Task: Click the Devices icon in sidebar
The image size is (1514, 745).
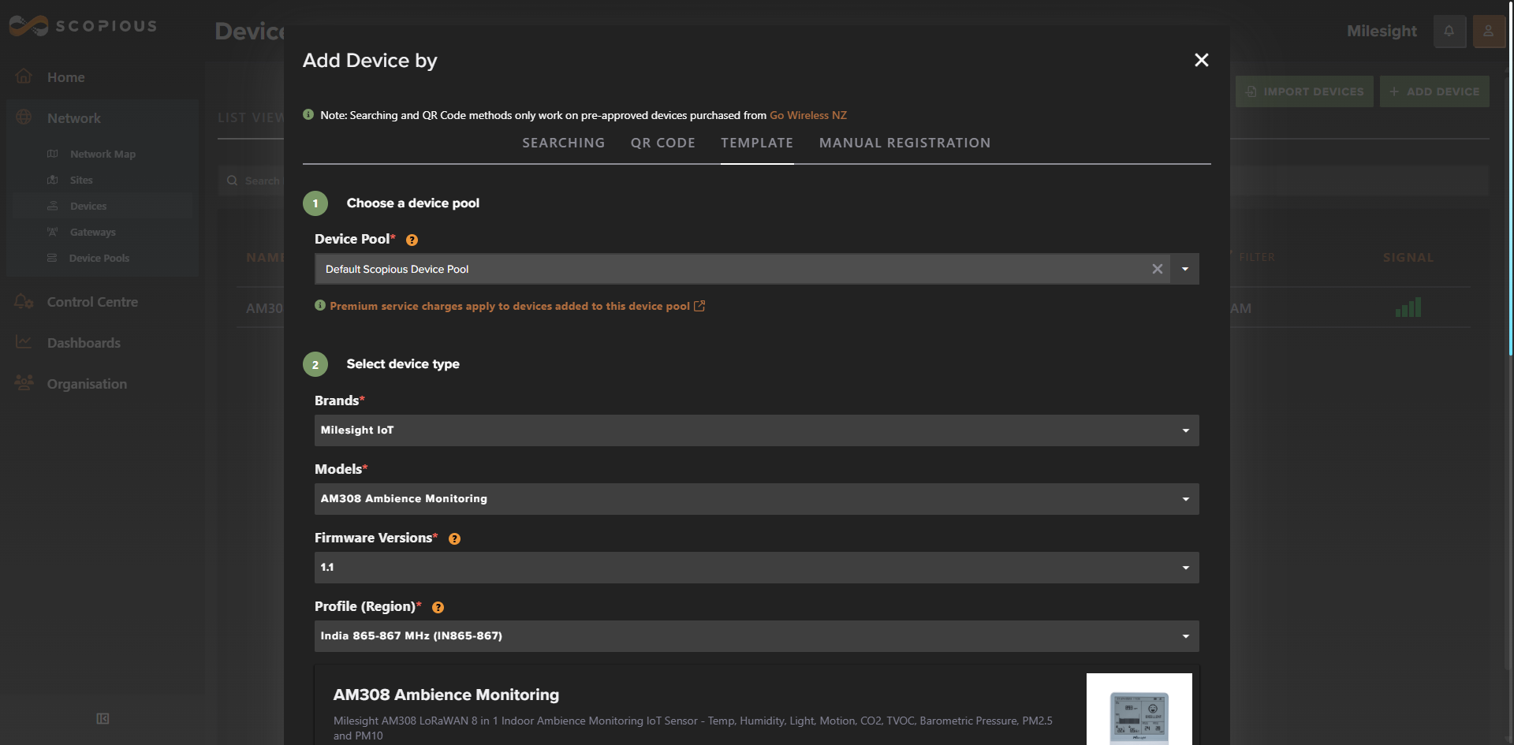Action: (52, 206)
